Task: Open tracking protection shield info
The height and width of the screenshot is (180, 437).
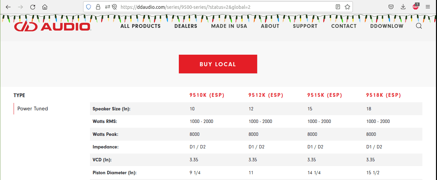Action: coord(89,7)
